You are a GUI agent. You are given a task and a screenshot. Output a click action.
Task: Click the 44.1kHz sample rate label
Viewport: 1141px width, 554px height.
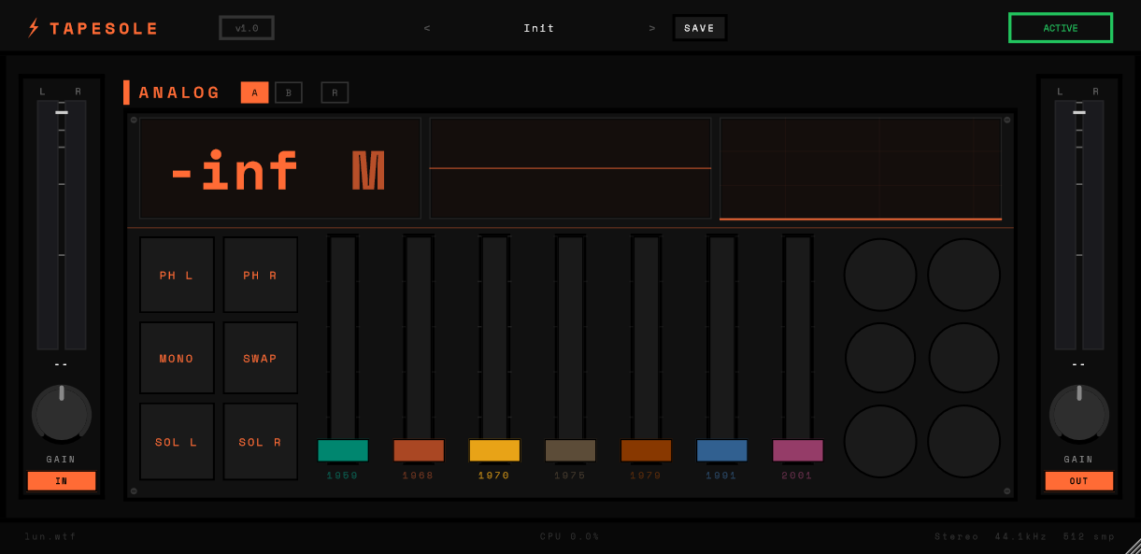coord(1021,536)
